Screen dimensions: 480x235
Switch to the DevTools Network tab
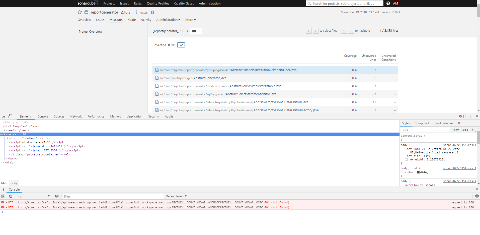76,116
